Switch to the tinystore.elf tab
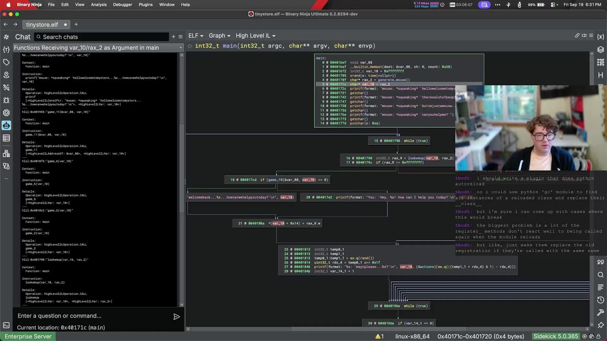This screenshot has width=607, height=341. (x=46, y=24)
